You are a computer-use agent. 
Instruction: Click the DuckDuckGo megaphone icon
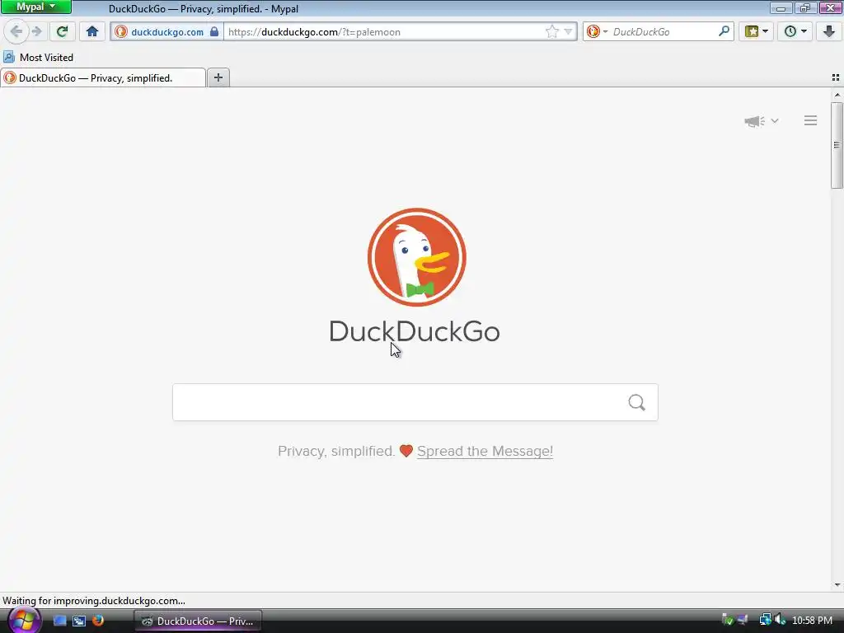(x=754, y=121)
